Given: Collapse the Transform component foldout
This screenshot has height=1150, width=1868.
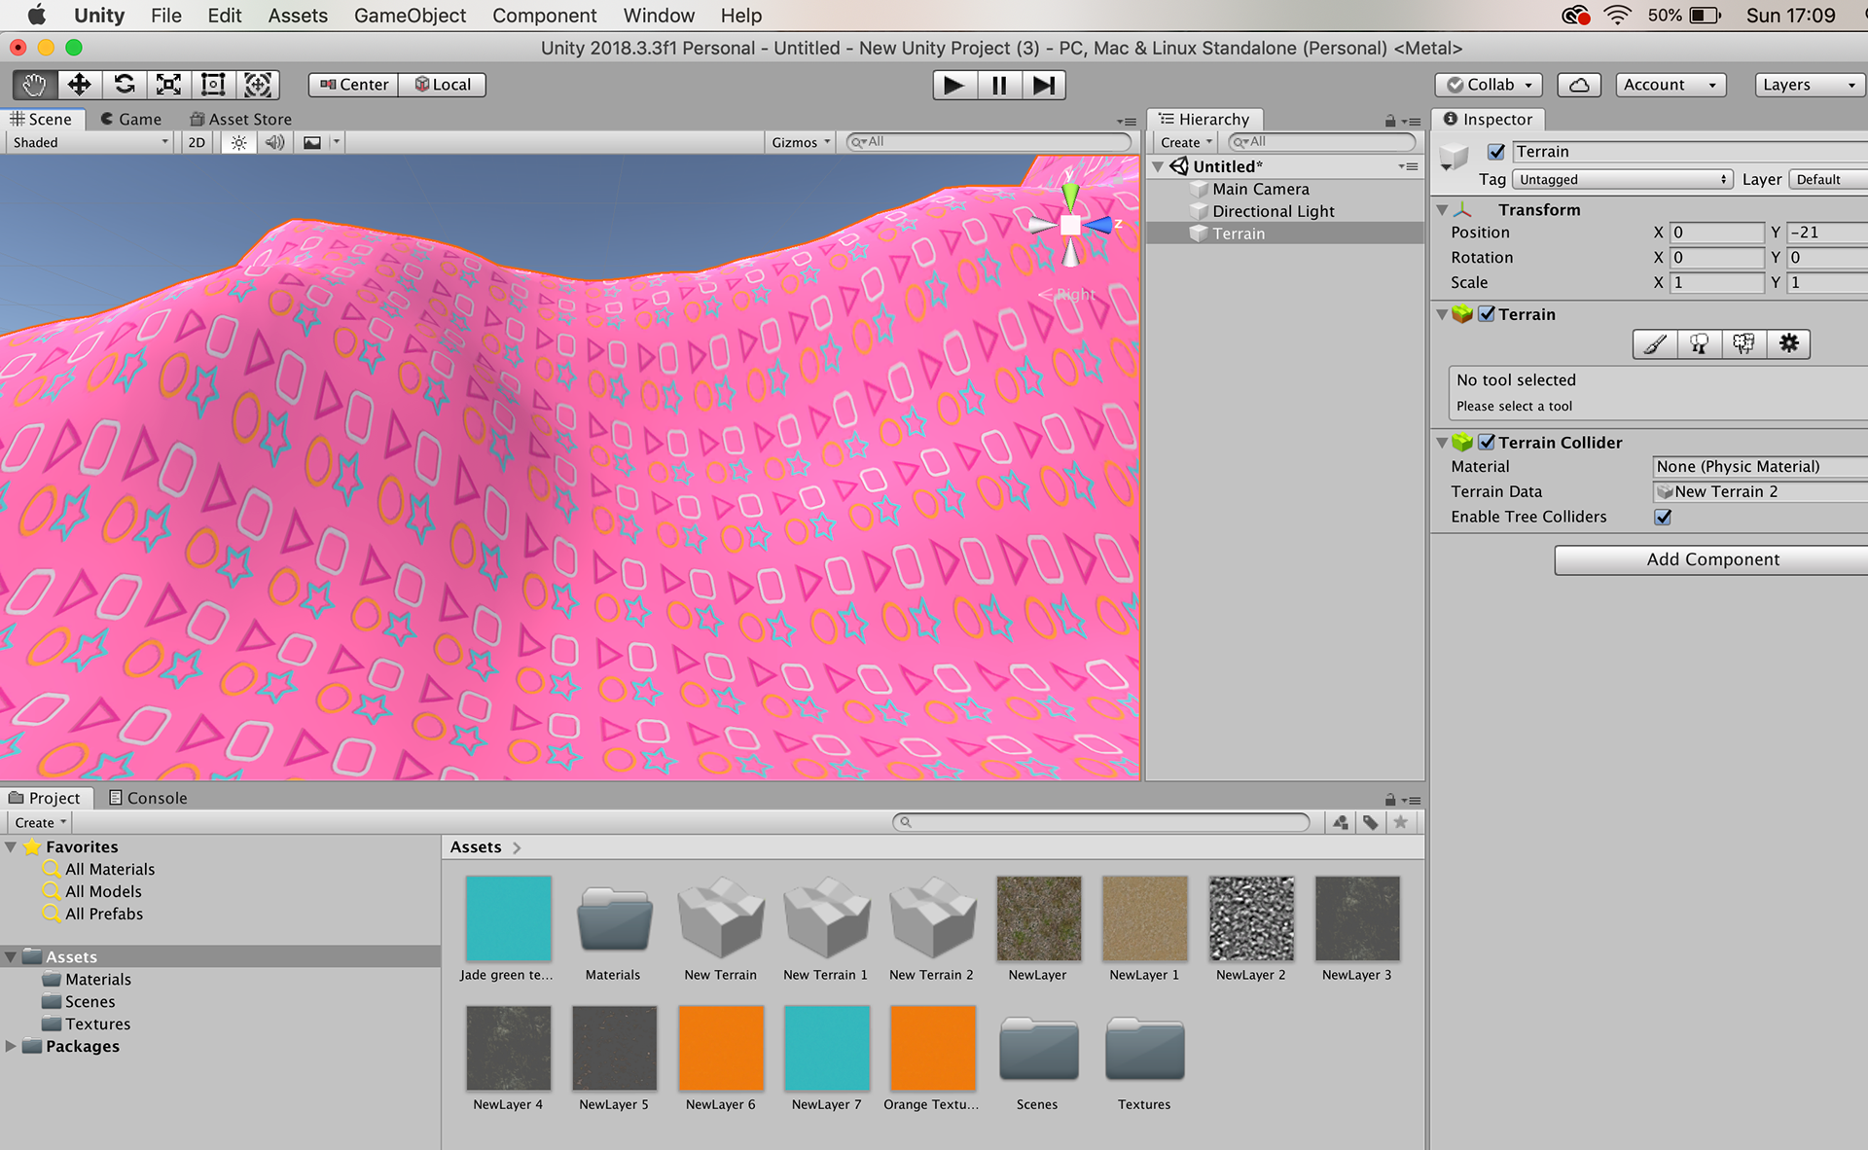Looking at the screenshot, I should coord(1443,210).
